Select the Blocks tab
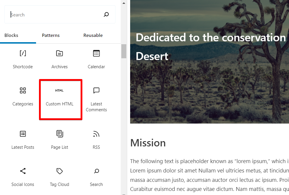This screenshot has height=195, width=289. coord(11,35)
